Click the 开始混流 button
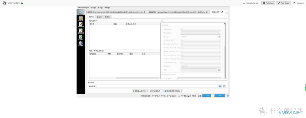Screen dimensions: 306x118 pos(156,91)
